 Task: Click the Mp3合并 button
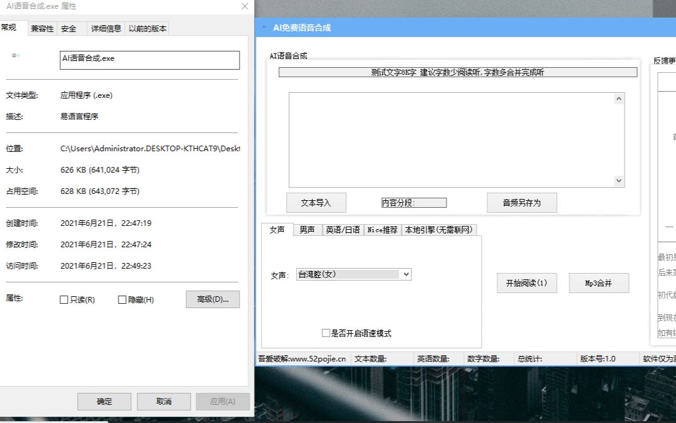[x=598, y=283]
